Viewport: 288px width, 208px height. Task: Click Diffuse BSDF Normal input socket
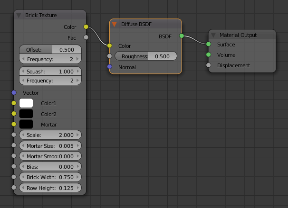coord(109,67)
